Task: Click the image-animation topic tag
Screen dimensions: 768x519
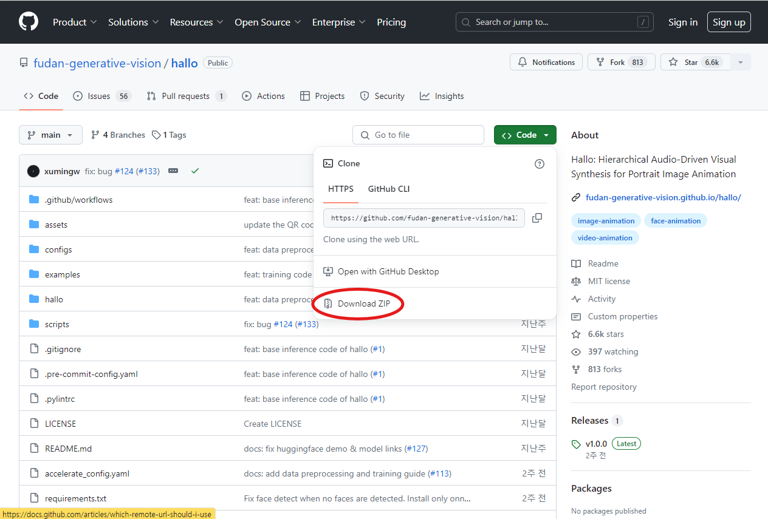Action: pos(606,221)
